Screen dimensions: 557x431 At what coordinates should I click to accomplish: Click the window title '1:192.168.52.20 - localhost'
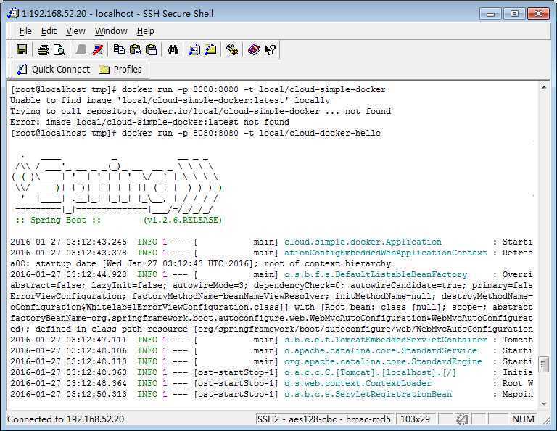[x=78, y=14]
